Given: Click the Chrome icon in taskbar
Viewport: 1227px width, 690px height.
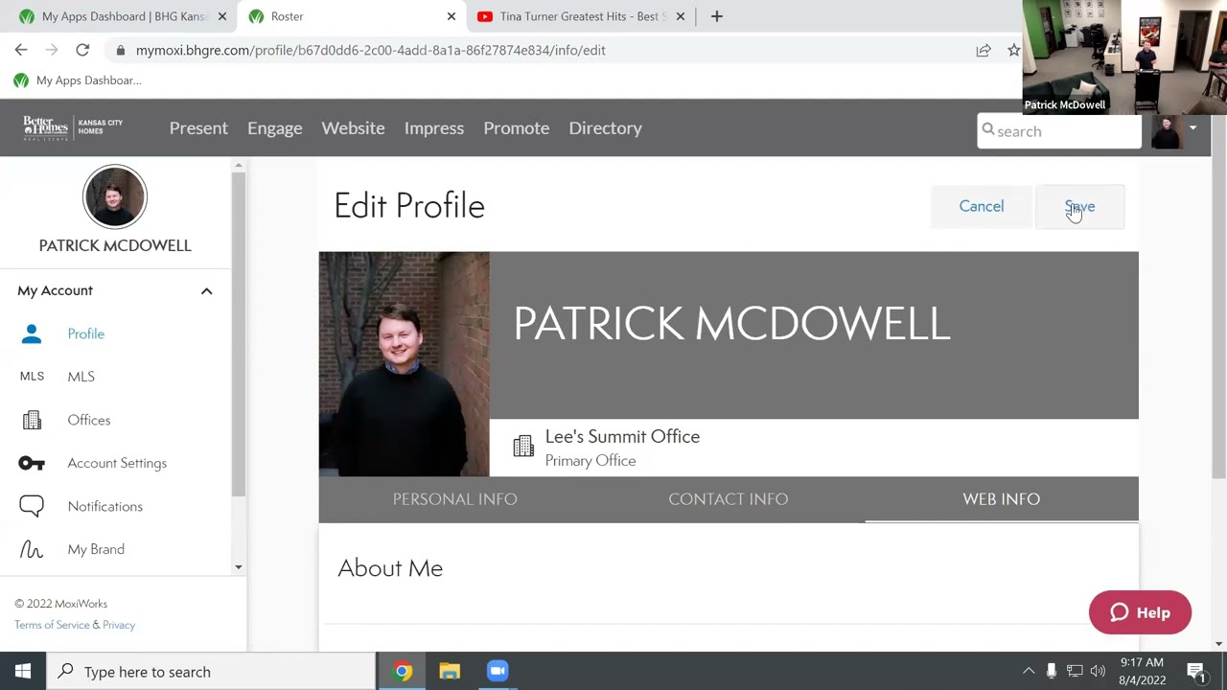Looking at the screenshot, I should [x=403, y=672].
